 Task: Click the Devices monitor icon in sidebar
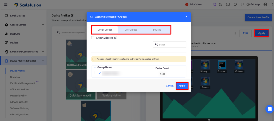tap(6, 43)
